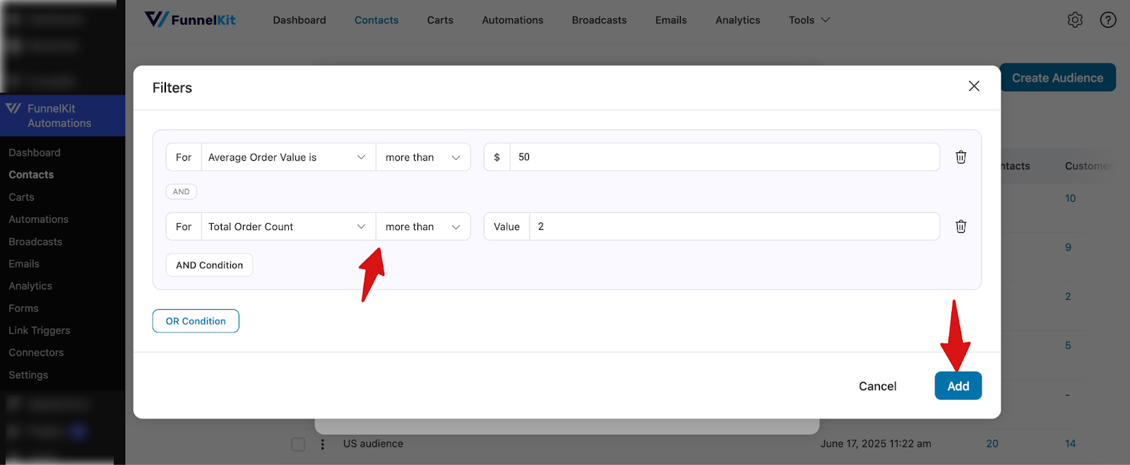Click the Add button
This screenshot has width=1130, height=465.
click(958, 386)
